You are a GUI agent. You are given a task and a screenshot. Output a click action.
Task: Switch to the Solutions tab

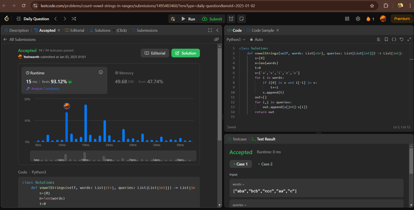tap(100, 30)
